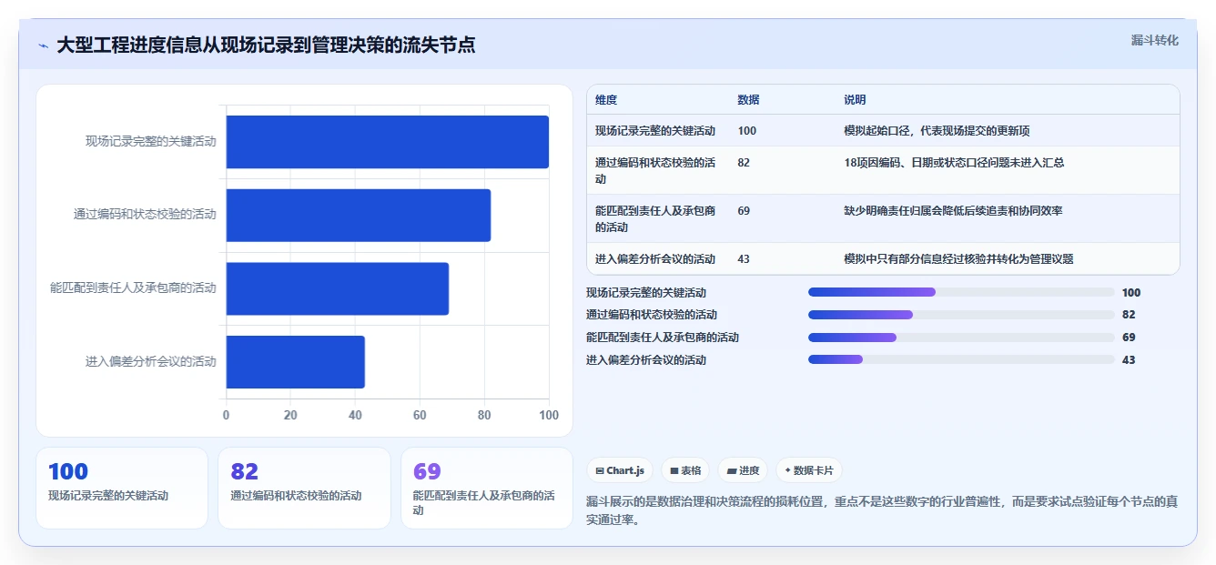Select the Chart.js tag chip
This screenshot has height=565, width=1216.
coord(620,470)
